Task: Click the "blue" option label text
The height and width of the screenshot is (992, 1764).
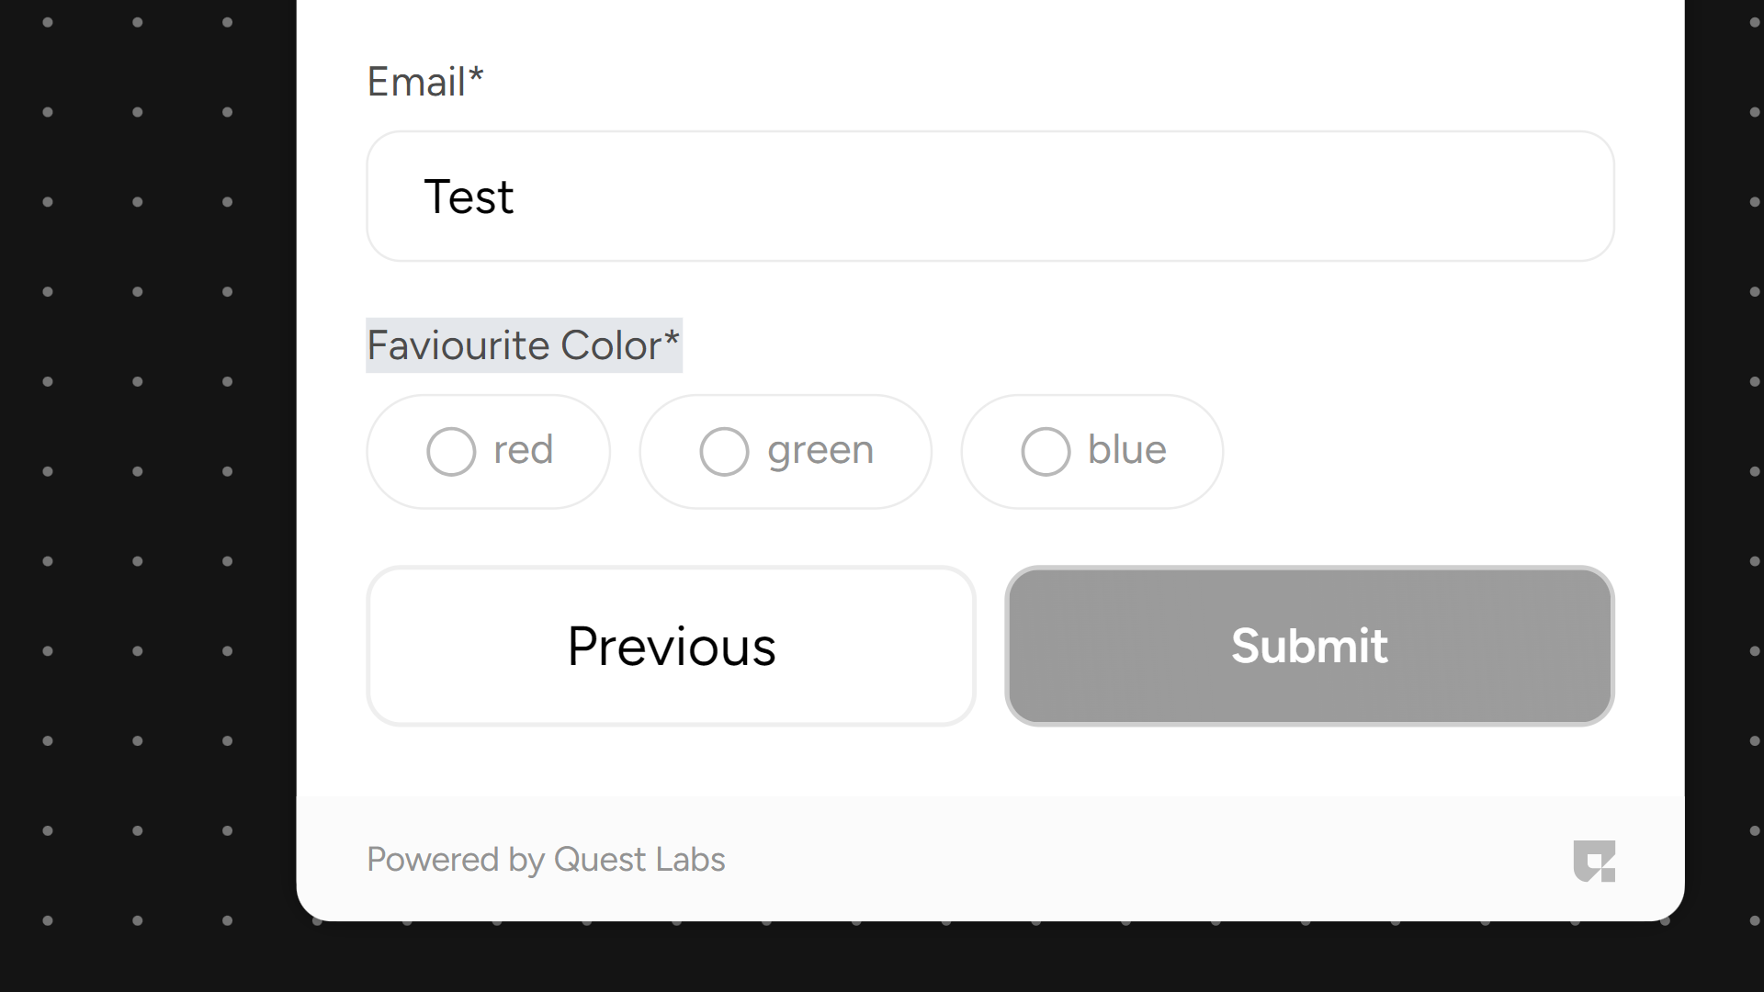Action: [x=1126, y=450]
